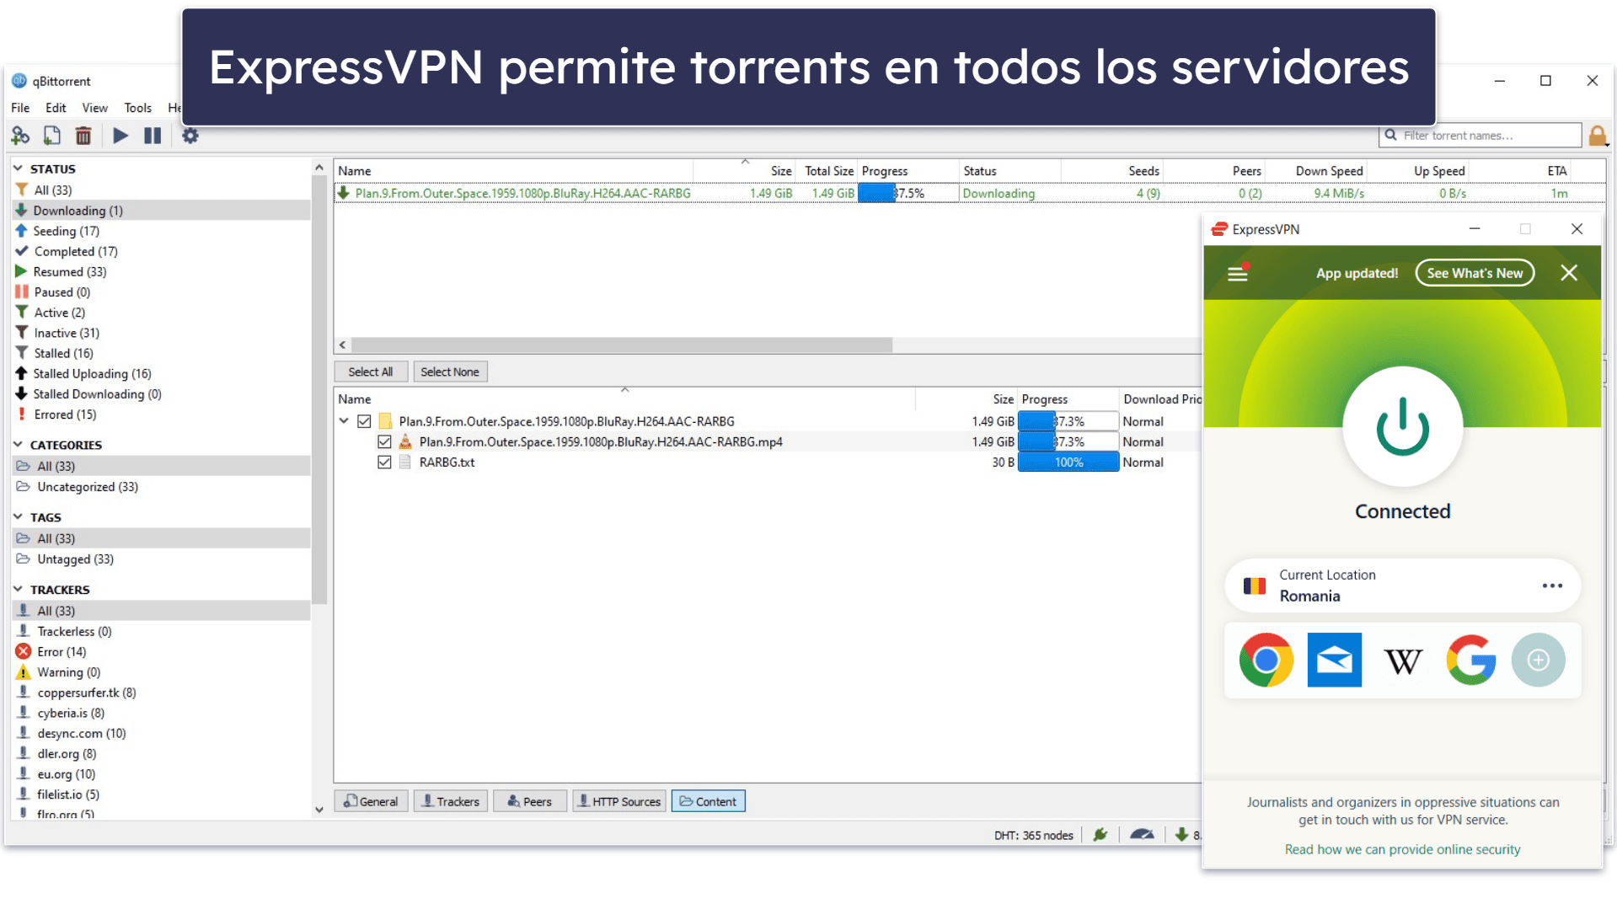The image size is (1617, 909).
Task: Click the connection status plug icon
Action: click(x=1100, y=835)
